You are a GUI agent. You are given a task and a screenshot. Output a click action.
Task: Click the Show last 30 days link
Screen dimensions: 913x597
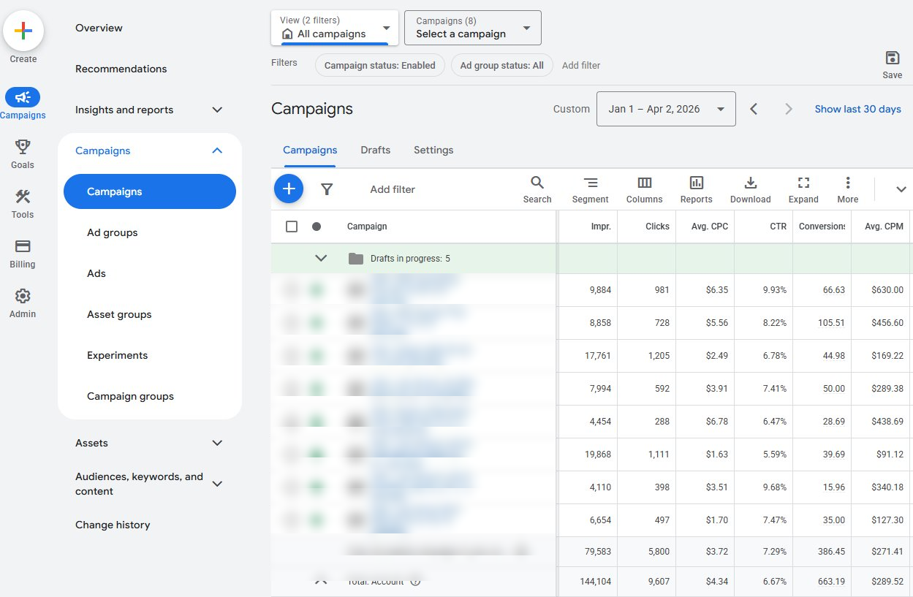point(857,108)
